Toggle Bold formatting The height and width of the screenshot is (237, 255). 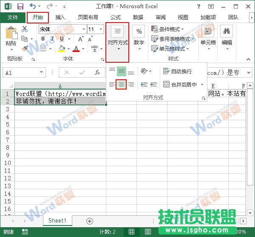pos(43,39)
